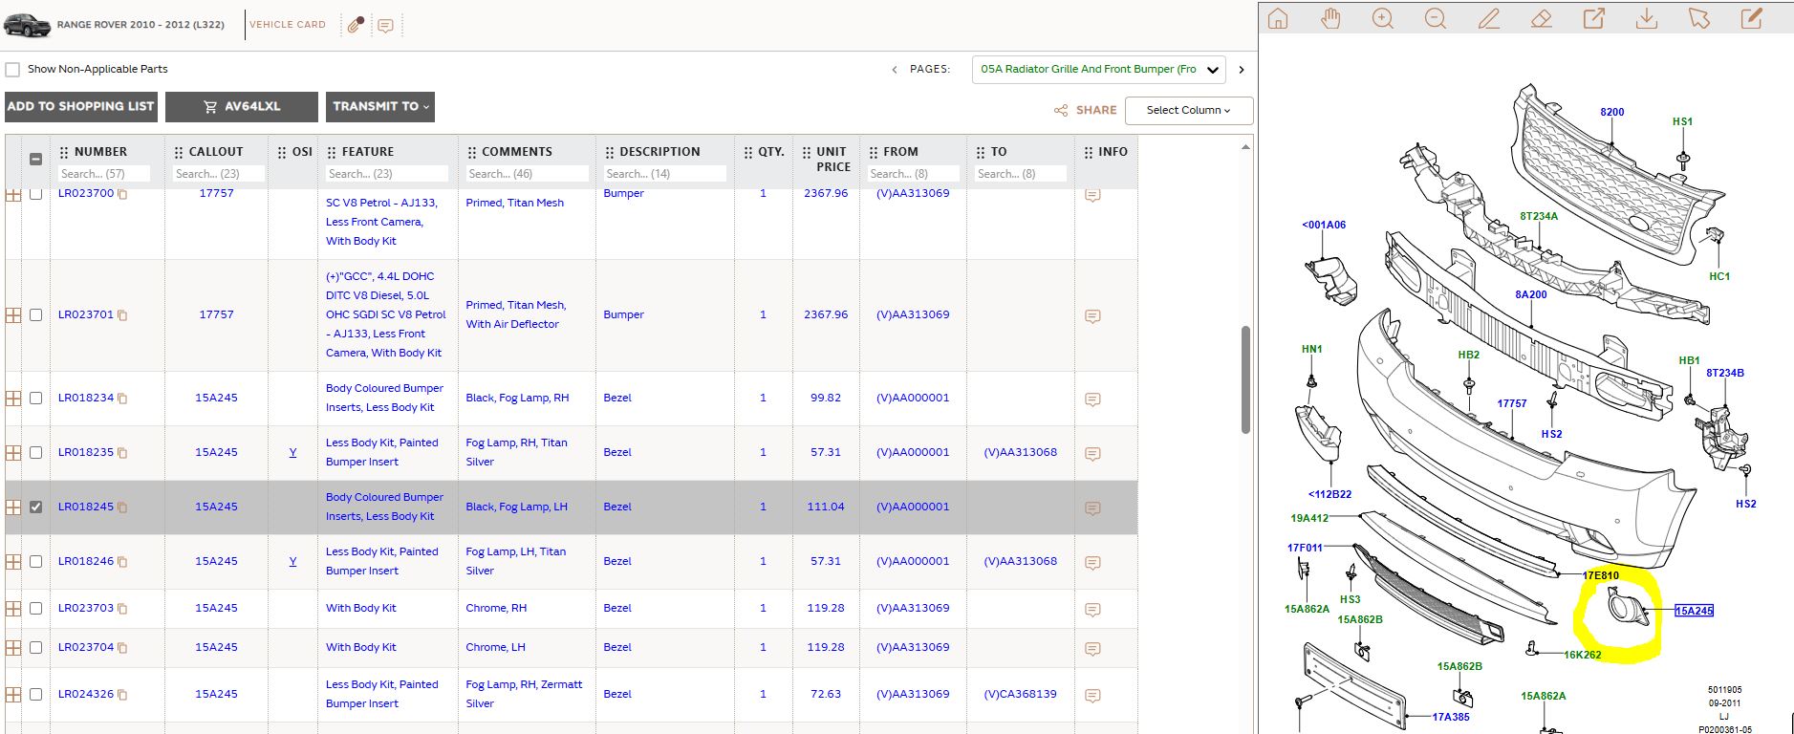Go to next page arrow
Image resolution: width=1794 pixels, height=734 pixels.
point(1242,70)
